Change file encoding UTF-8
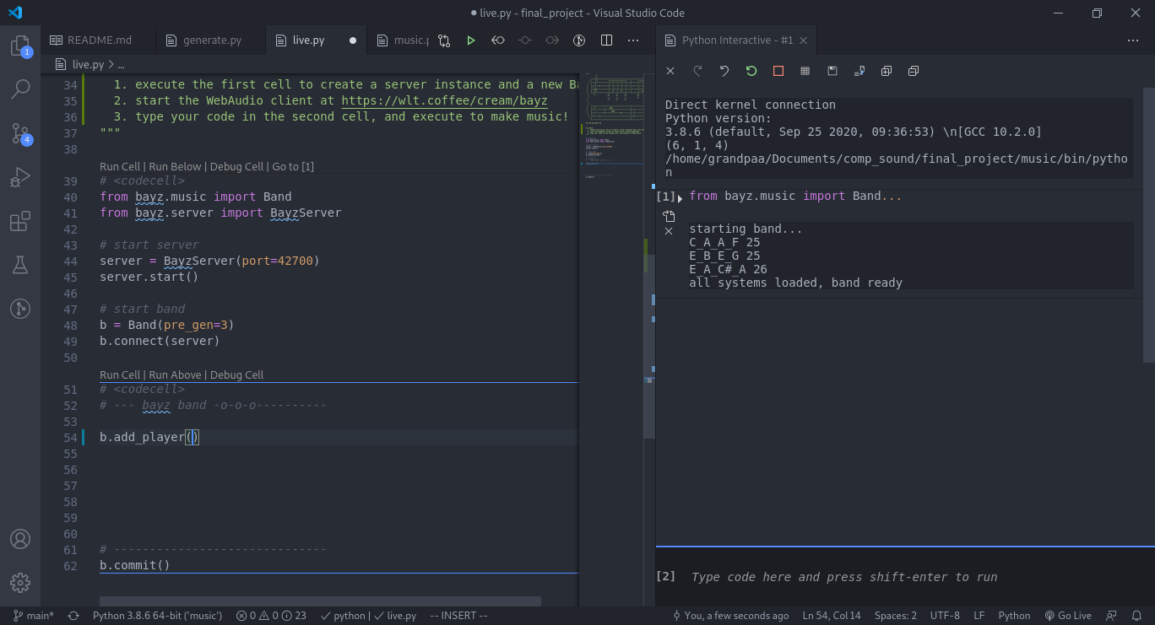The width and height of the screenshot is (1155, 625). 945,616
